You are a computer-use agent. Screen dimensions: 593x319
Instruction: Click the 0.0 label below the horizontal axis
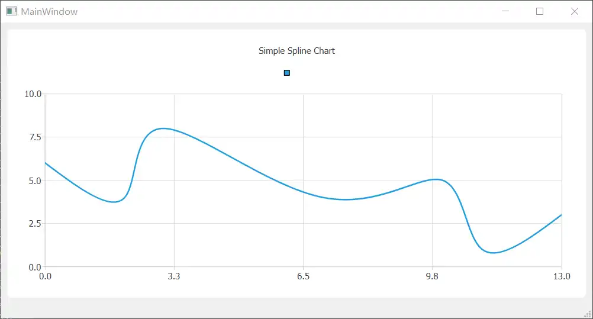point(45,276)
